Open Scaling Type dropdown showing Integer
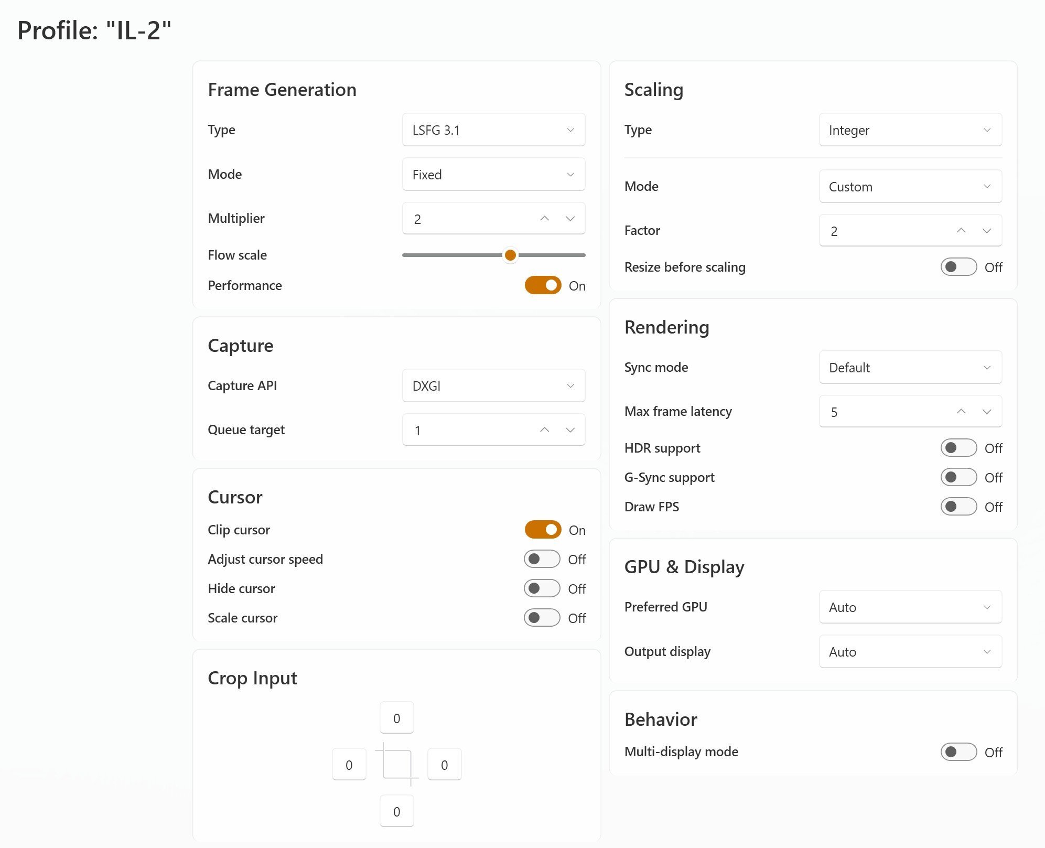The image size is (1045, 848). point(910,130)
